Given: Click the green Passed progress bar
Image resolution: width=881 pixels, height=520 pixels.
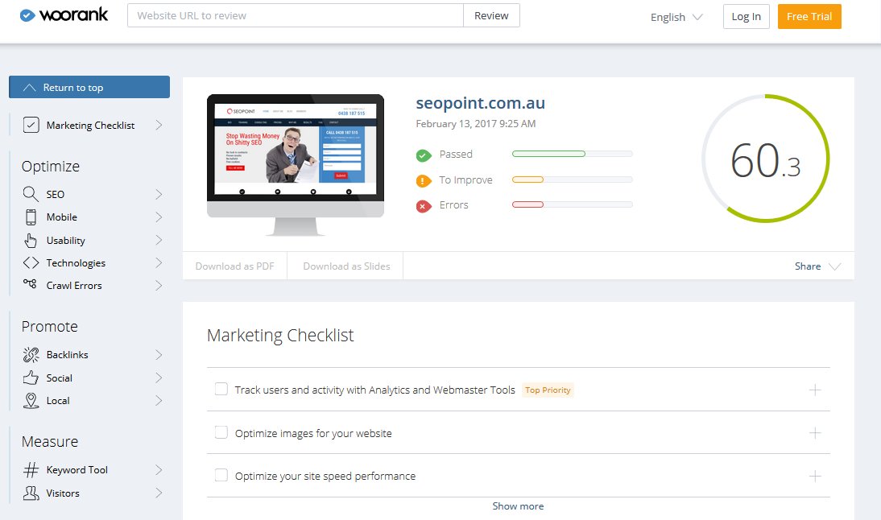Looking at the screenshot, I should 572,154.
